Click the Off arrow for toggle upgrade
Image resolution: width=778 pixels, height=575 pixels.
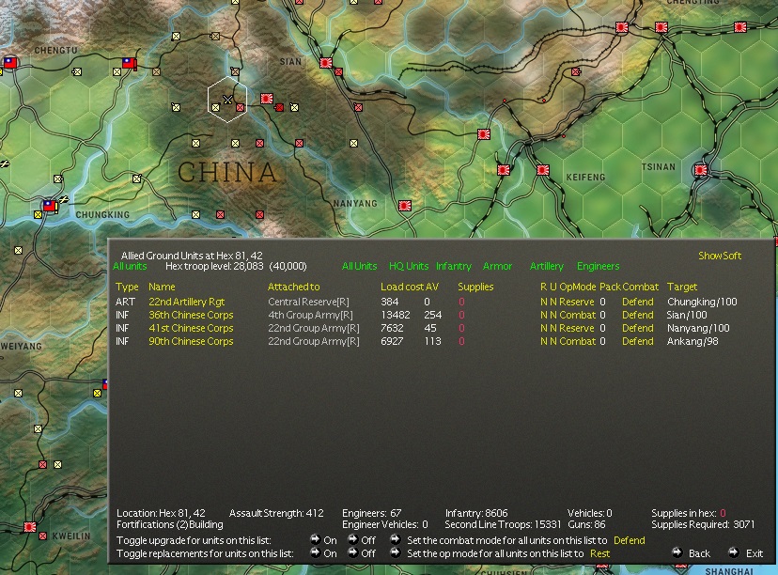(x=352, y=538)
